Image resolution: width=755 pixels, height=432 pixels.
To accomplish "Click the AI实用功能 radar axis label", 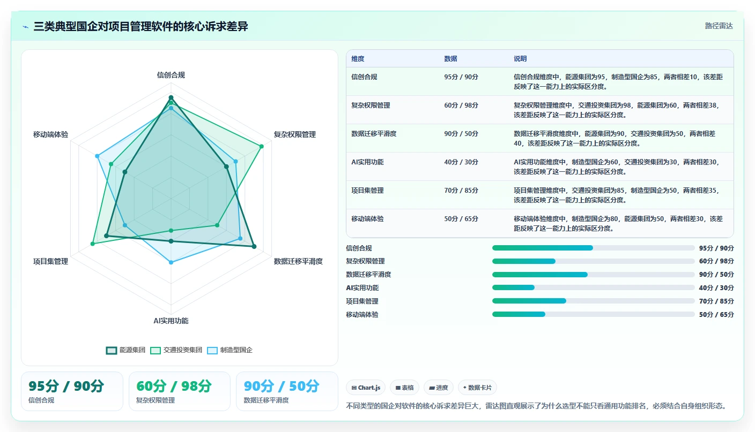I will (171, 321).
